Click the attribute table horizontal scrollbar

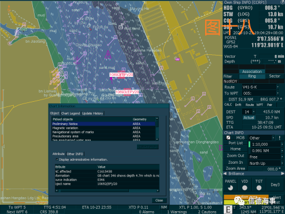(x=107, y=191)
